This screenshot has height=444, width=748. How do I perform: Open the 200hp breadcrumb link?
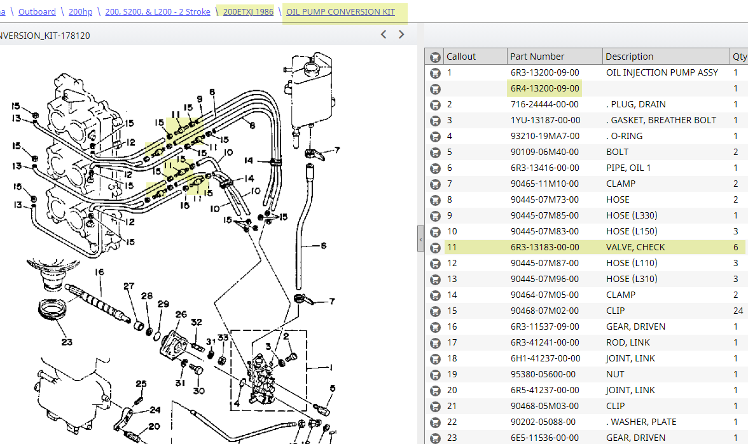coord(81,12)
